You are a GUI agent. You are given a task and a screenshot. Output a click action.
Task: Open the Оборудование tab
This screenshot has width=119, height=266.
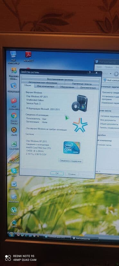(x=67, y=87)
